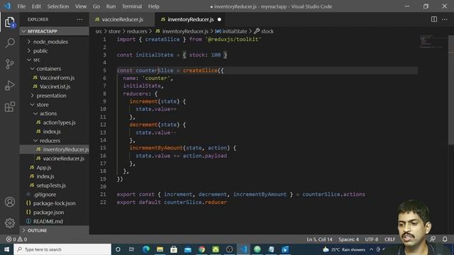Open the Selection menu

pyautogui.click(x=58, y=6)
